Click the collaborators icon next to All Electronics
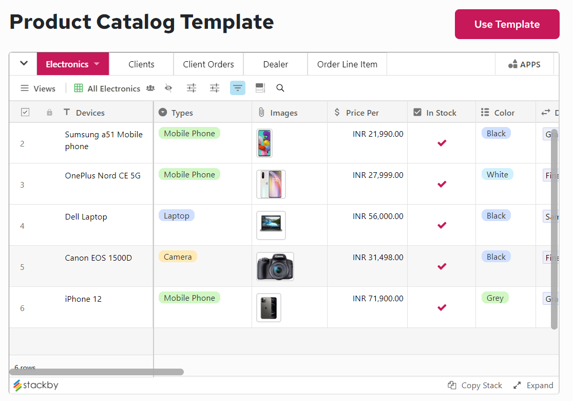The image size is (573, 401). pos(150,88)
